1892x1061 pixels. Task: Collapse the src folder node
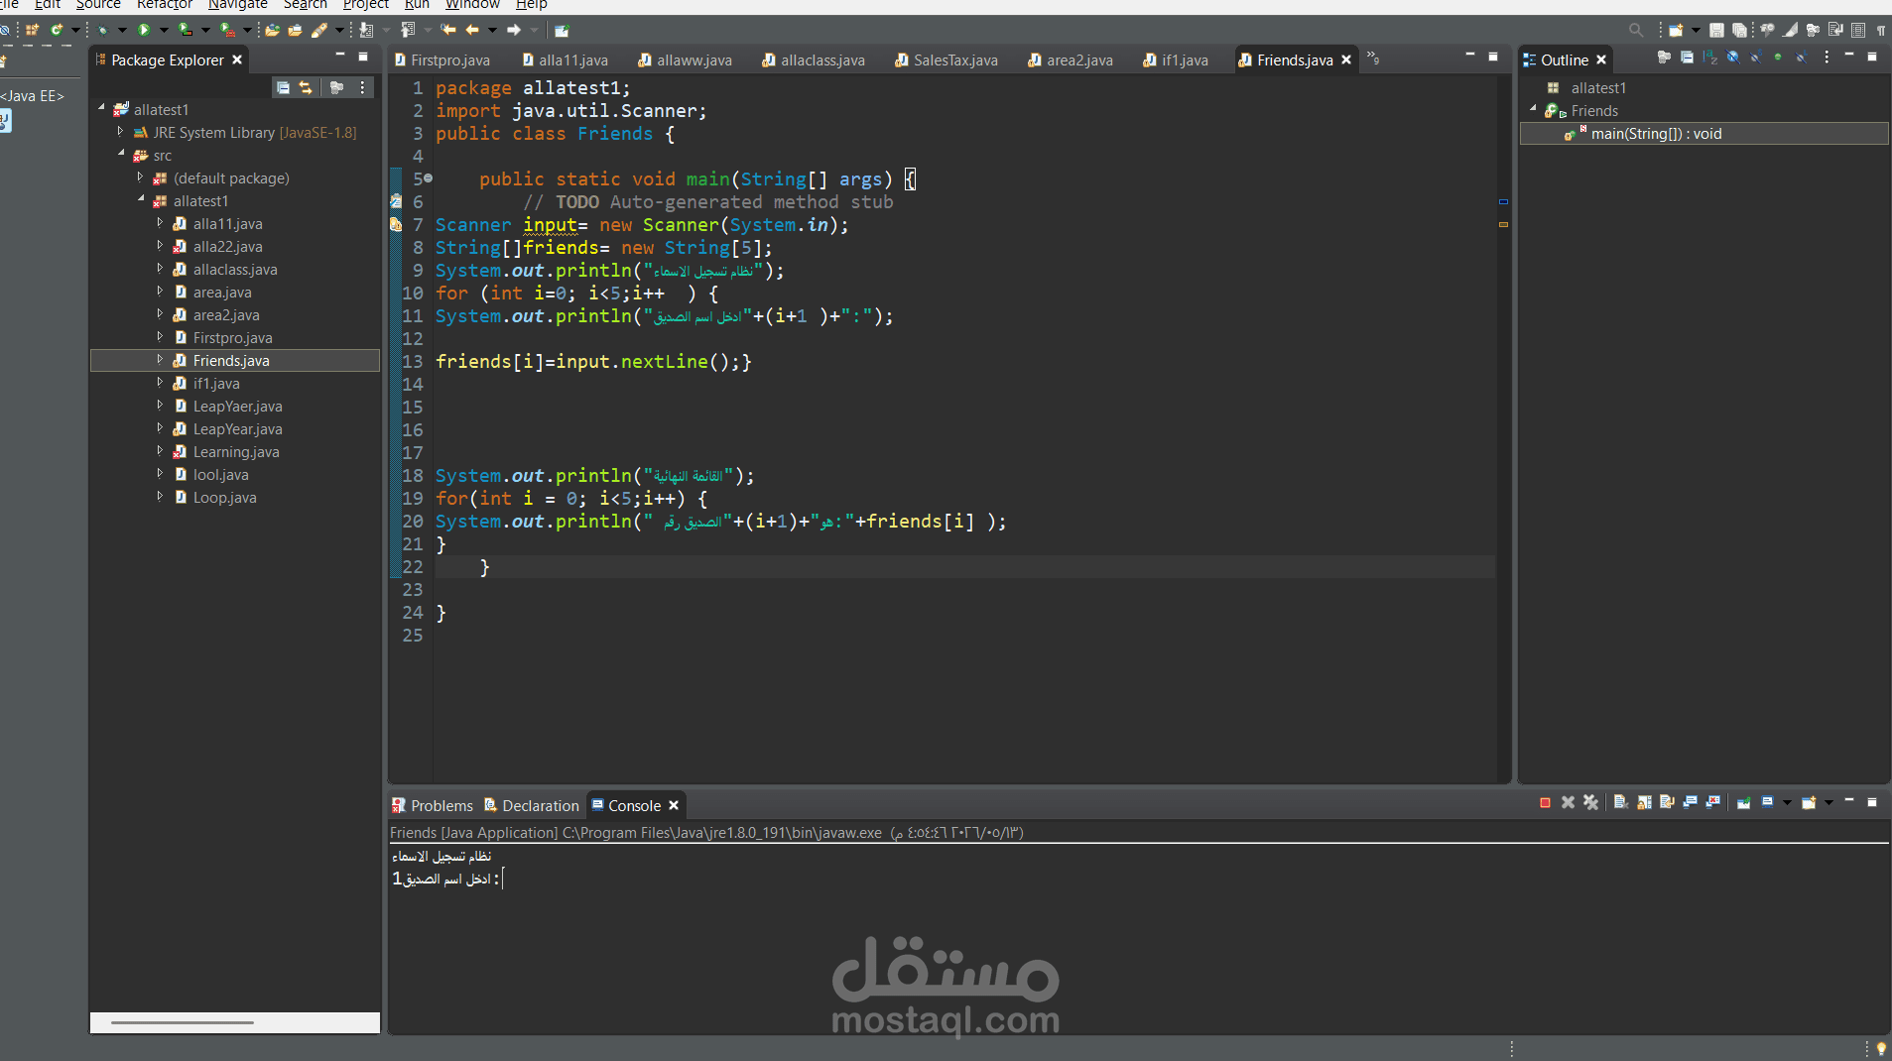pyautogui.click(x=121, y=154)
